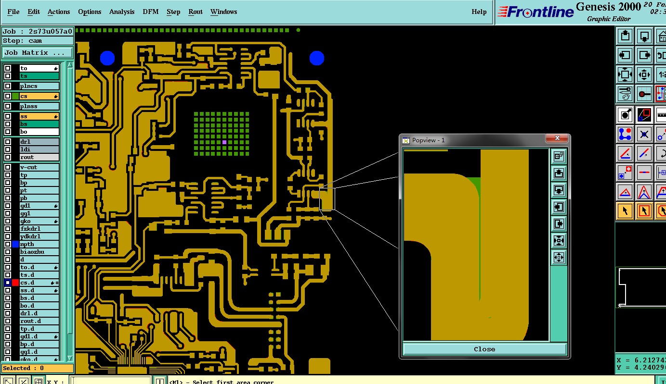
Task: Toggle the checkbox for layer ss
Action: [8, 116]
